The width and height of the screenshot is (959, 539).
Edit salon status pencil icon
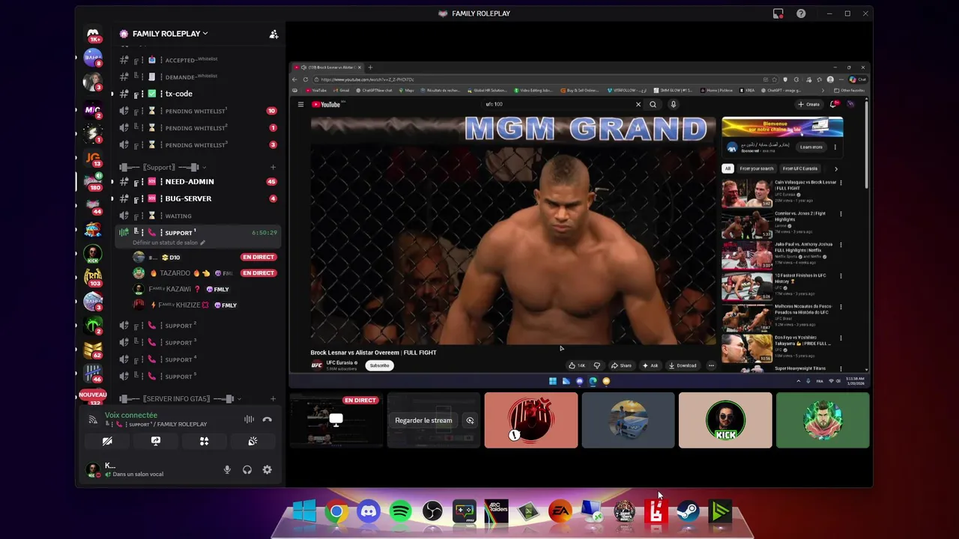click(x=202, y=243)
